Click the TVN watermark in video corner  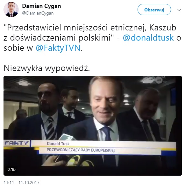[159, 80]
